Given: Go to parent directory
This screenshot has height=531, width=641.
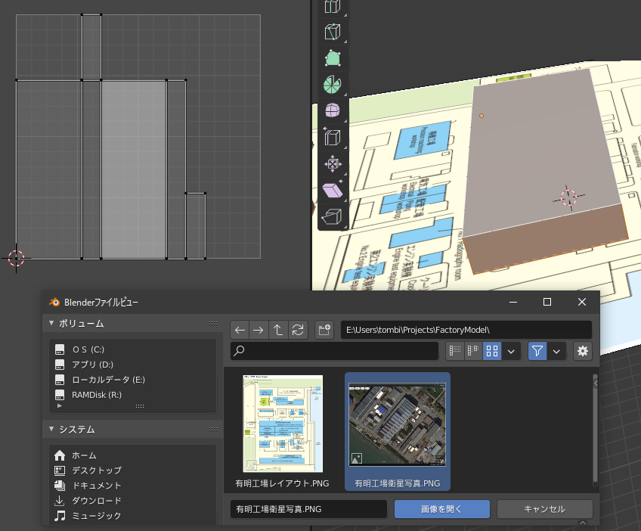Looking at the screenshot, I should [278, 330].
